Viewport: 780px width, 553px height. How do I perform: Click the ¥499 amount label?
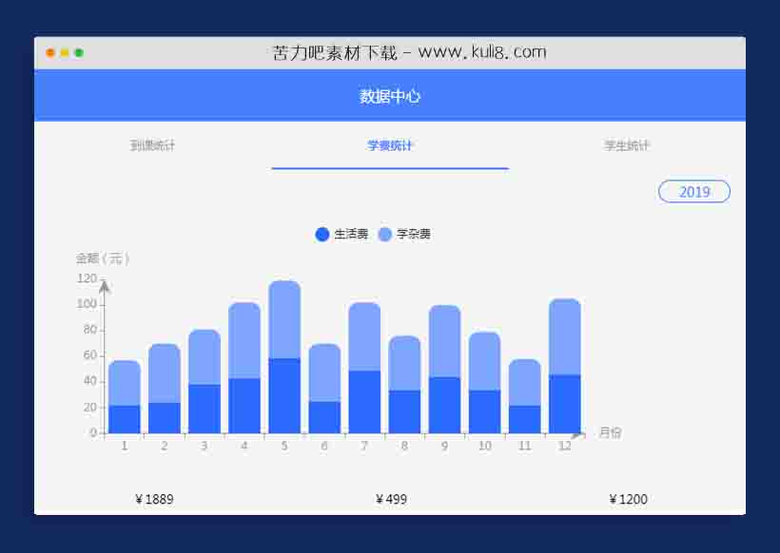[x=391, y=498]
